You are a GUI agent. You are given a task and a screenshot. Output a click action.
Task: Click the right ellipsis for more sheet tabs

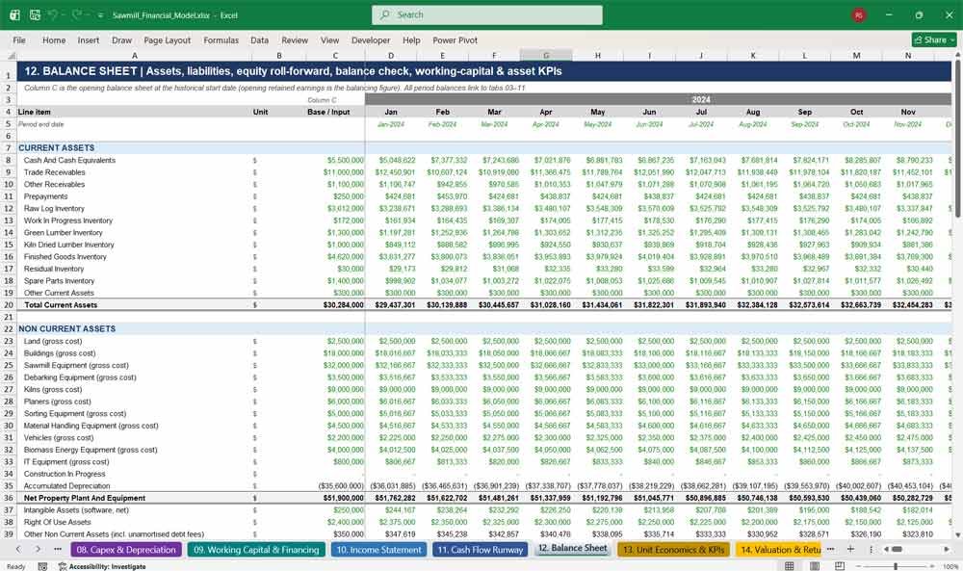coord(831,549)
